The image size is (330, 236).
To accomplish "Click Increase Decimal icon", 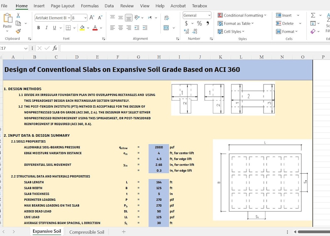I will [x=187, y=31].
